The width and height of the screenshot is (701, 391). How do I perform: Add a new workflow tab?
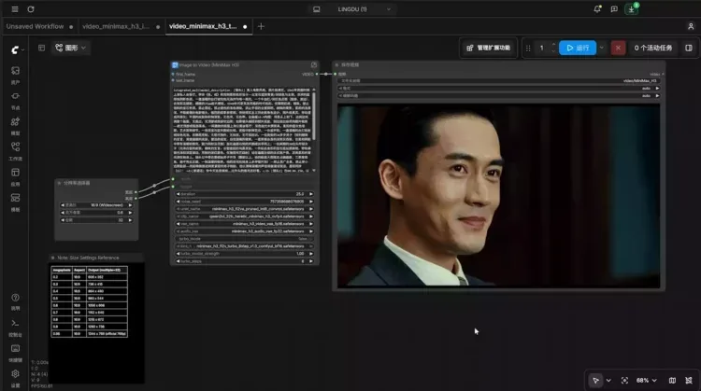pos(261,26)
